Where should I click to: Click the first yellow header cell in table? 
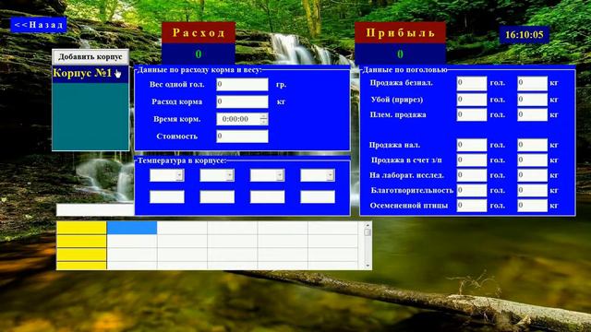coord(81,228)
